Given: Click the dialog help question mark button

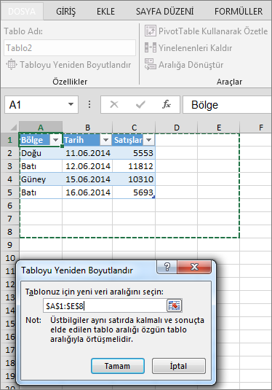Looking at the screenshot, I should pos(167,267).
